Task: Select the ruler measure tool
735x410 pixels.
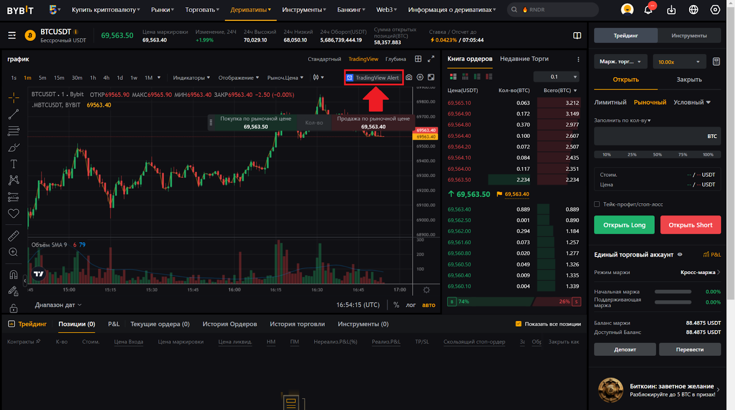Action: point(14,236)
